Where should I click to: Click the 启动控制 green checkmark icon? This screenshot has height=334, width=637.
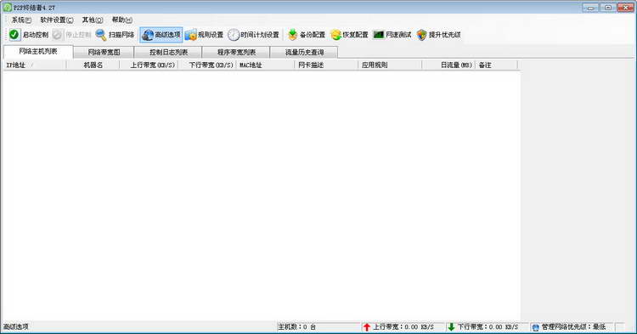[x=14, y=35]
